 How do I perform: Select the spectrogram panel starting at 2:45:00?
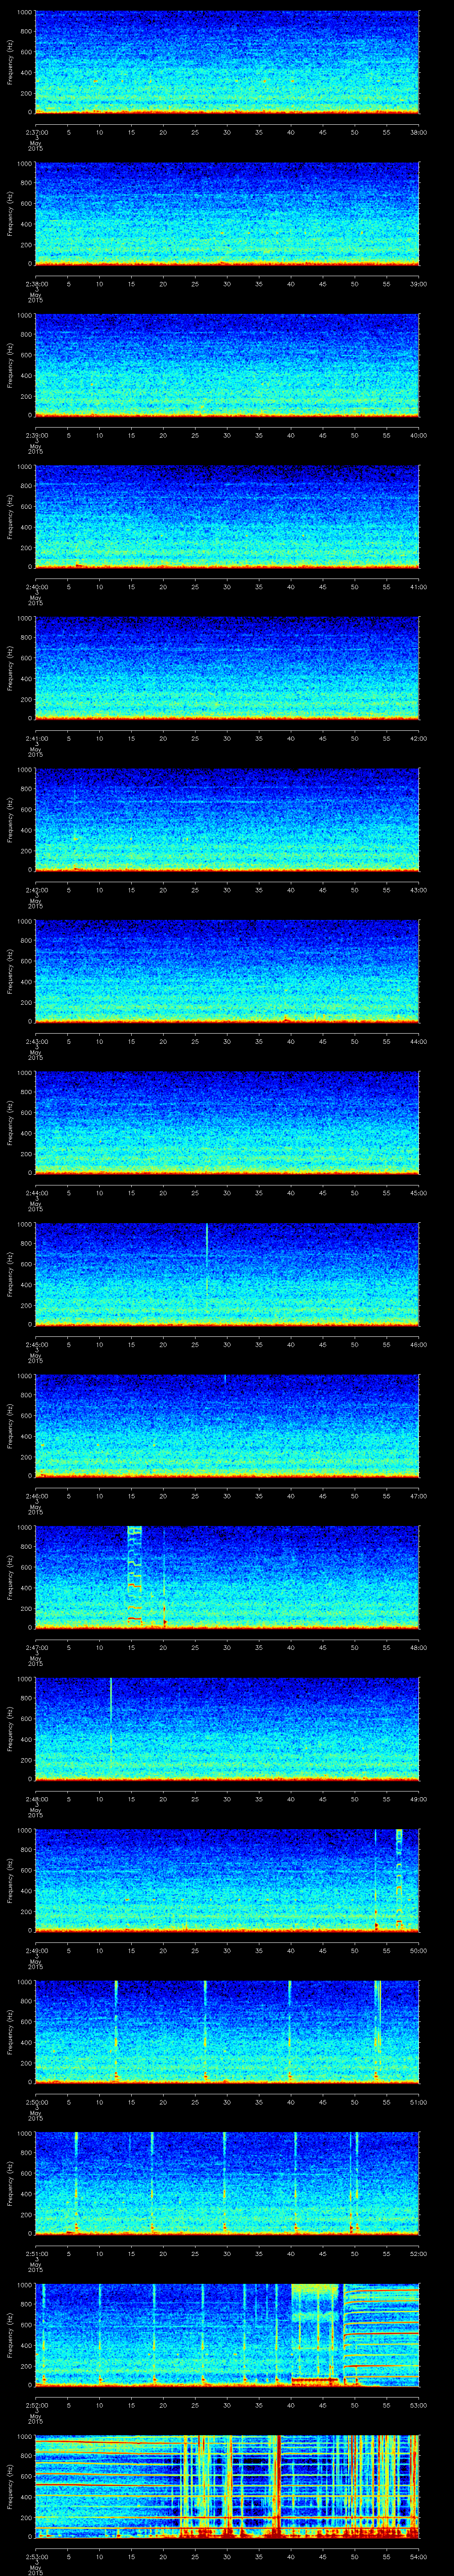227,1274
